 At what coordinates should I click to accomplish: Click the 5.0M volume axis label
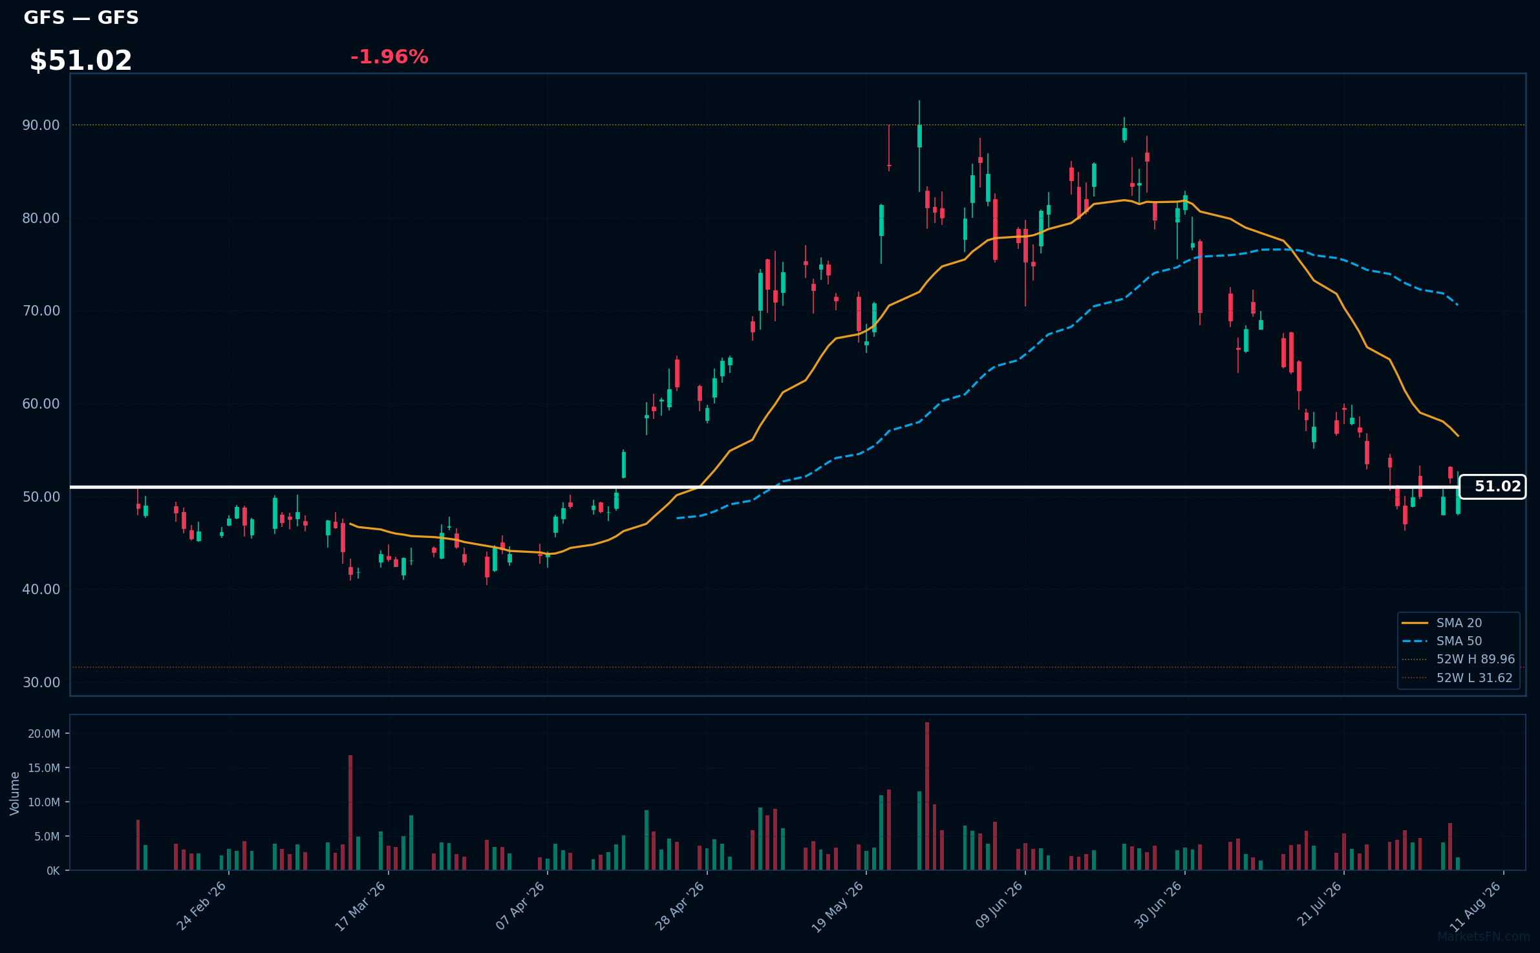pyautogui.click(x=47, y=837)
